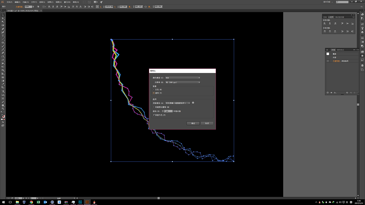The height and width of the screenshot is (205, 365).
Task: Click the Align panel's horizontal align center icon
Action: (x=330, y=24)
